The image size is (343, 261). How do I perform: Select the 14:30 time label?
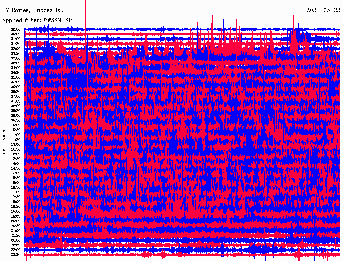click(x=16, y=168)
